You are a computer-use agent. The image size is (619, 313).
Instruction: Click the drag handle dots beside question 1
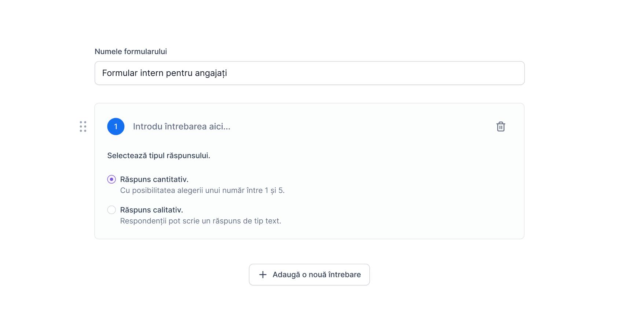point(83,126)
